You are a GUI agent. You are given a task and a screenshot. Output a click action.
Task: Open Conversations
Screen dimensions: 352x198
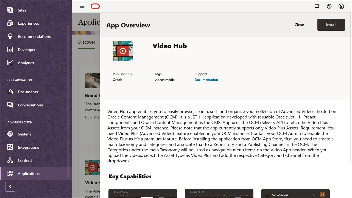click(x=30, y=105)
